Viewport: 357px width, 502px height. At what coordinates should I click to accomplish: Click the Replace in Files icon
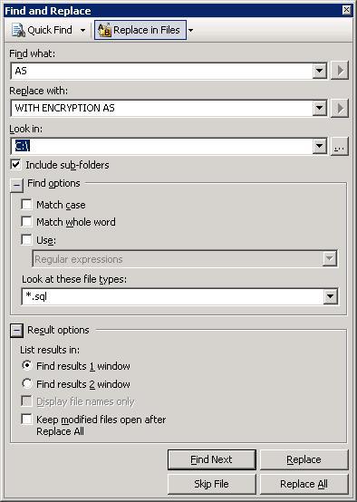[x=104, y=30]
